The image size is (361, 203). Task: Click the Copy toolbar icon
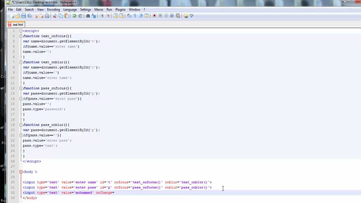(61, 16)
